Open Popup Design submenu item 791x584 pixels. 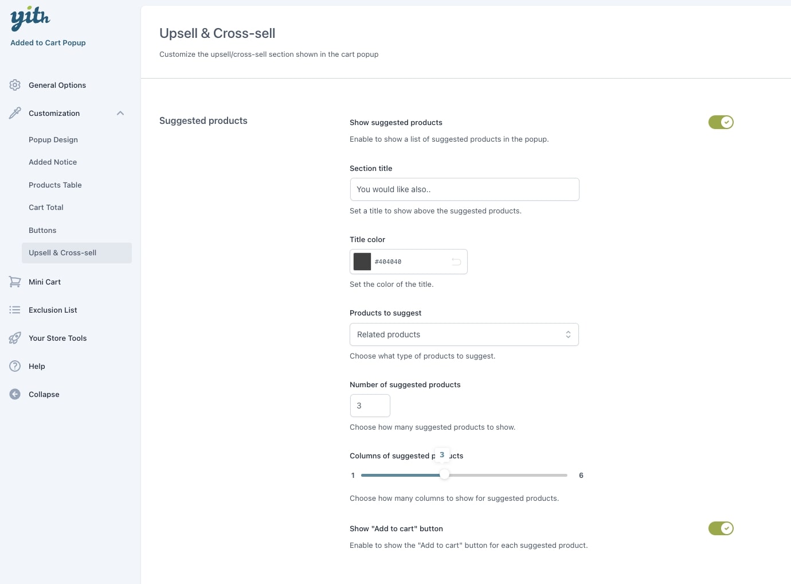53,139
